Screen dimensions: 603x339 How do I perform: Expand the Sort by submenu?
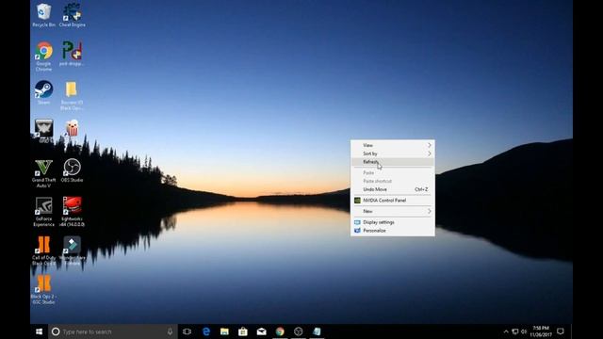(393, 153)
